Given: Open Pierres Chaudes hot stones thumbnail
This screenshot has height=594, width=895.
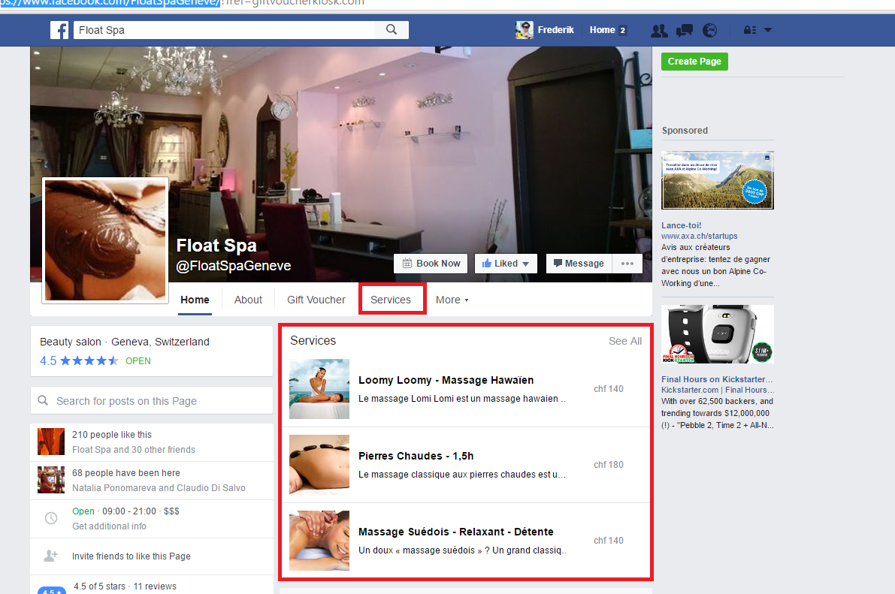Looking at the screenshot, I should pyautogui.click(x=319, y=465).
